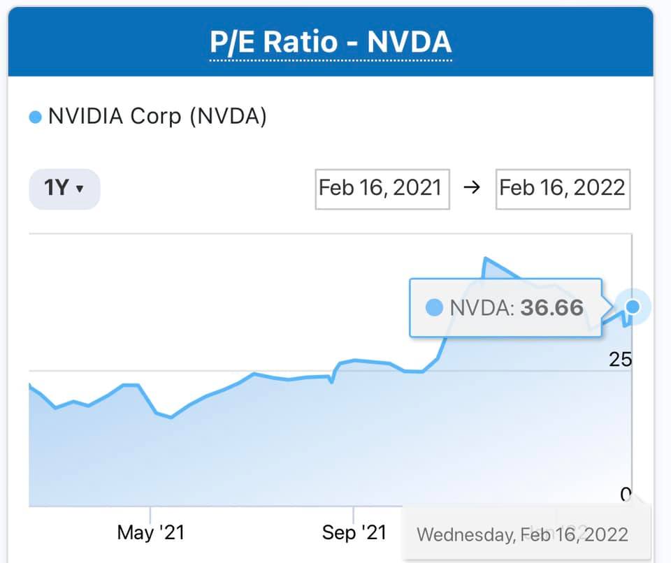671x563 pixels.
Task: Click the blue dot inside the NVDA tooltip
Action: coord(434,307)
